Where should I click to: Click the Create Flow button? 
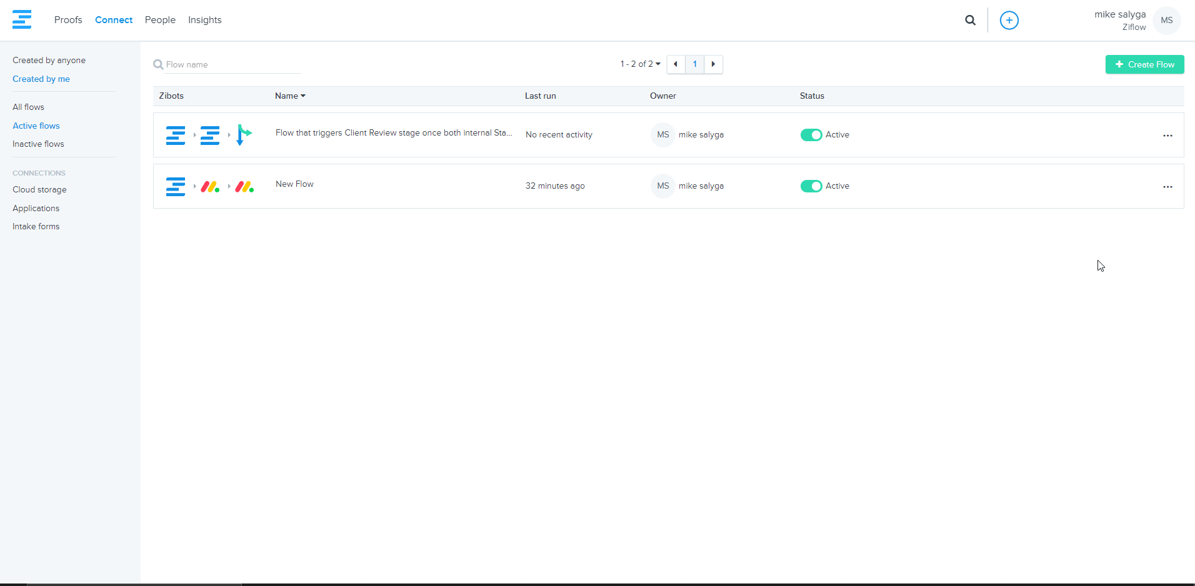[x=1144, y=64]
